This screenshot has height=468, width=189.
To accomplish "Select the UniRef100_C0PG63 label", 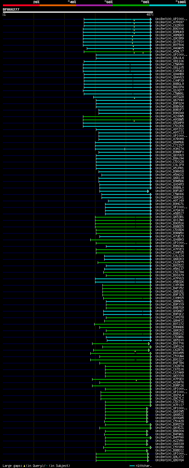I will [x=170, y=71].
